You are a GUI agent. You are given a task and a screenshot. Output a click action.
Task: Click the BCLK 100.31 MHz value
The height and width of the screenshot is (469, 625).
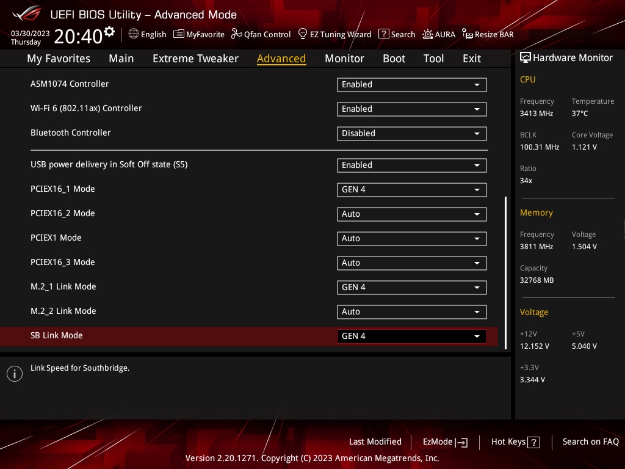tap(540, 147)
